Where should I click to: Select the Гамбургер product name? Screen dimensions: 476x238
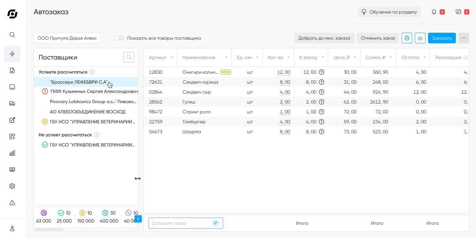point(194,122)
